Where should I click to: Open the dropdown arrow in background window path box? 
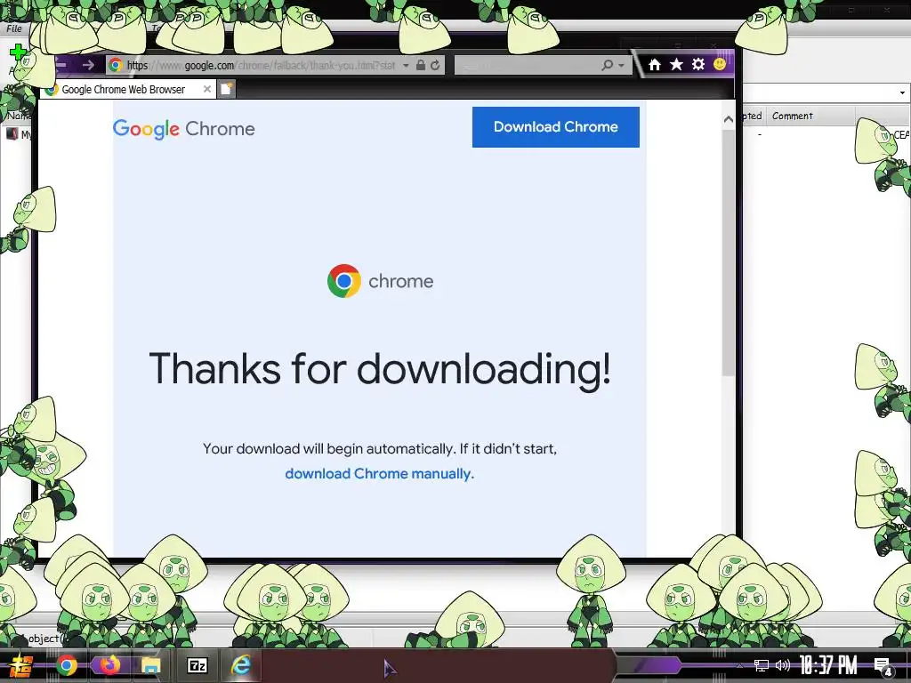click(x=902, y=92)
